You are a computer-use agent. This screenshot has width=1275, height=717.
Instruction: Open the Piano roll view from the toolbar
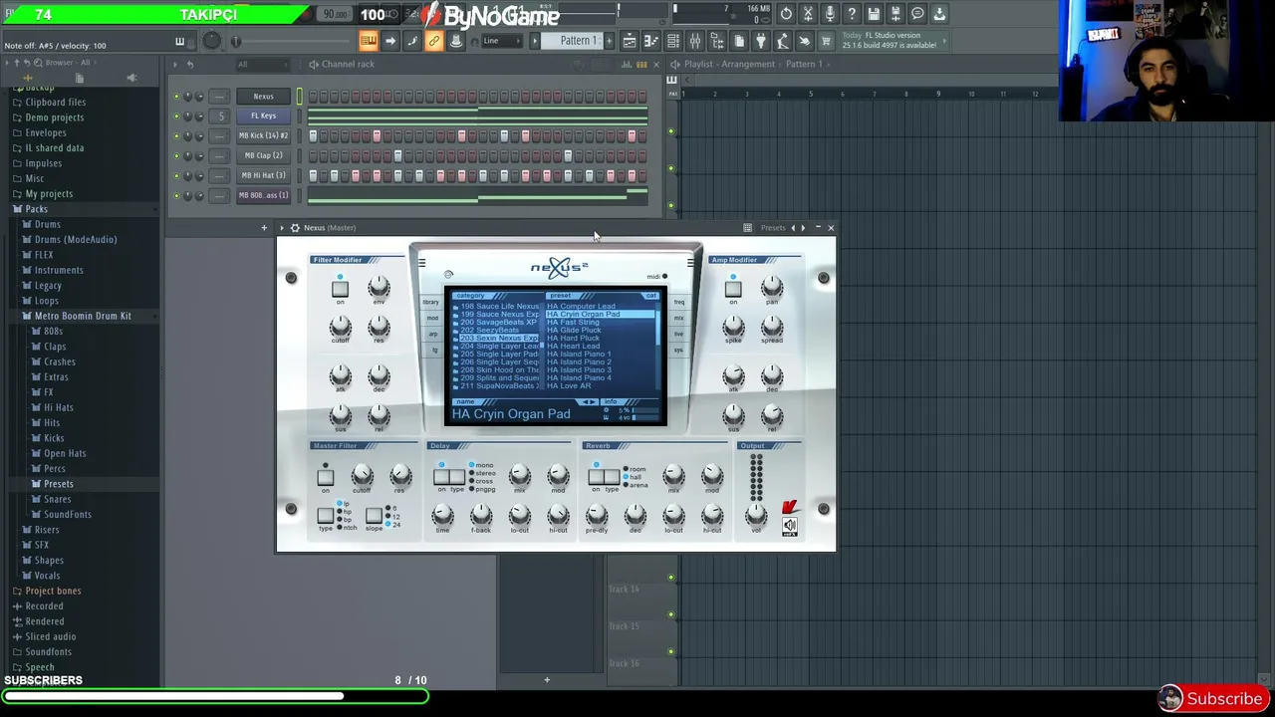click(651, 41)
